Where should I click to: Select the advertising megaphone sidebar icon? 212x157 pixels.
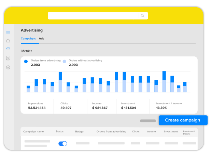coord(8,49)
